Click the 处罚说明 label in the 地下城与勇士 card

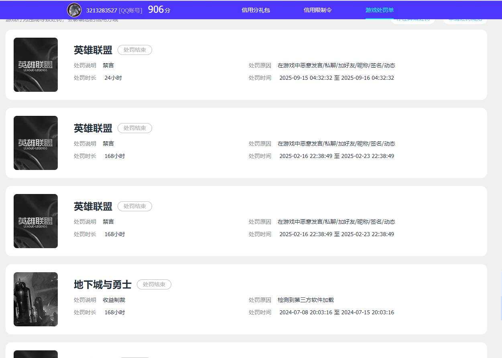85,300
